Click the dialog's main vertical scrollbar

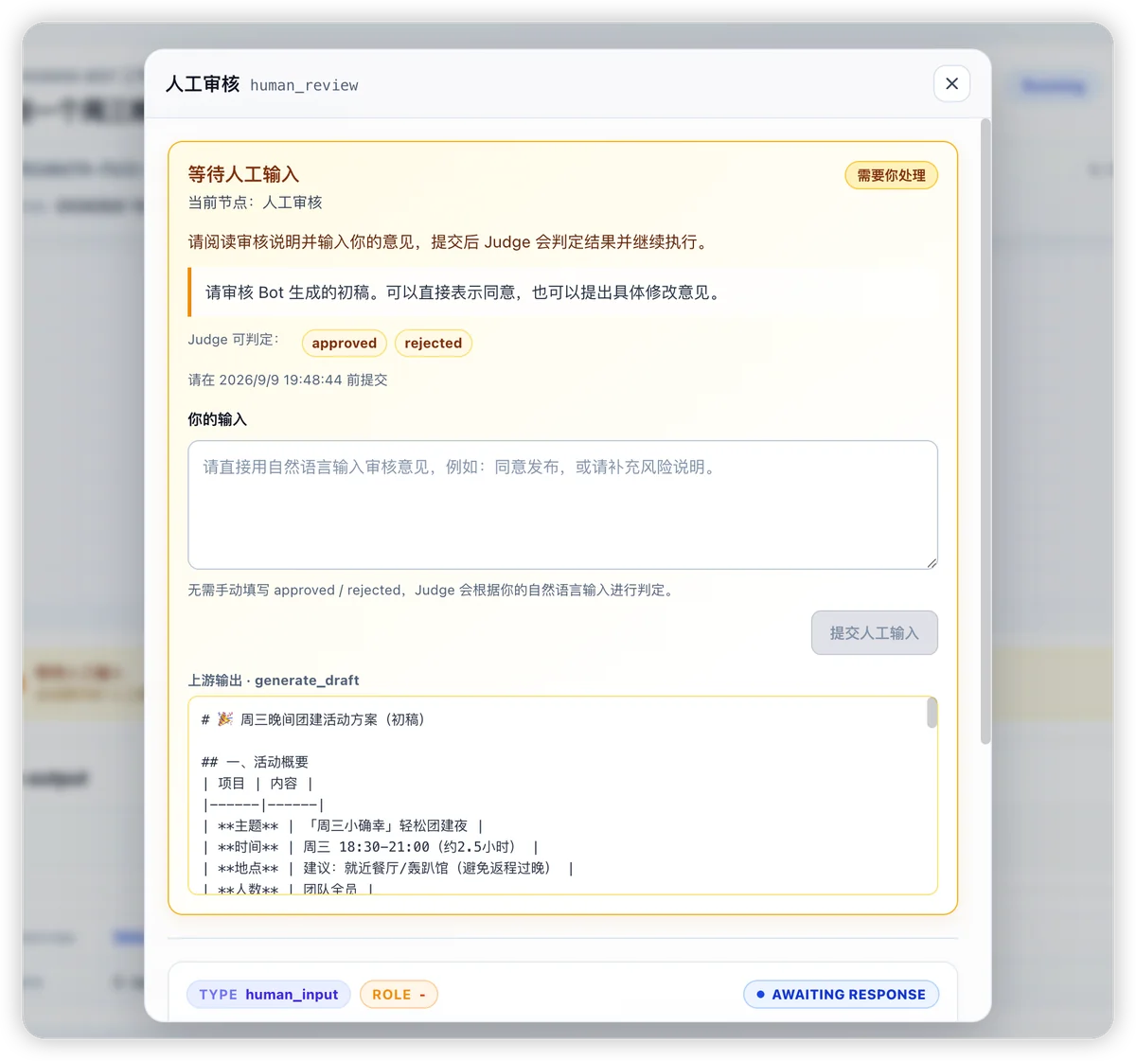[985, 432]
